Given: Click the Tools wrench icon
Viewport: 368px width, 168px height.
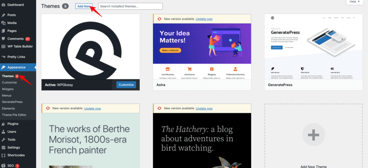Looking at the screenshot, I should (x=3, y=140).
